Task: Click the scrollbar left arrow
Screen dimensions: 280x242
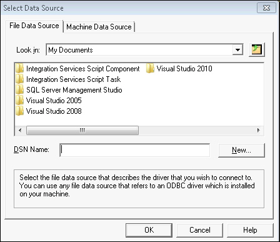Action: pyautogui.click(x=20, y=131)
